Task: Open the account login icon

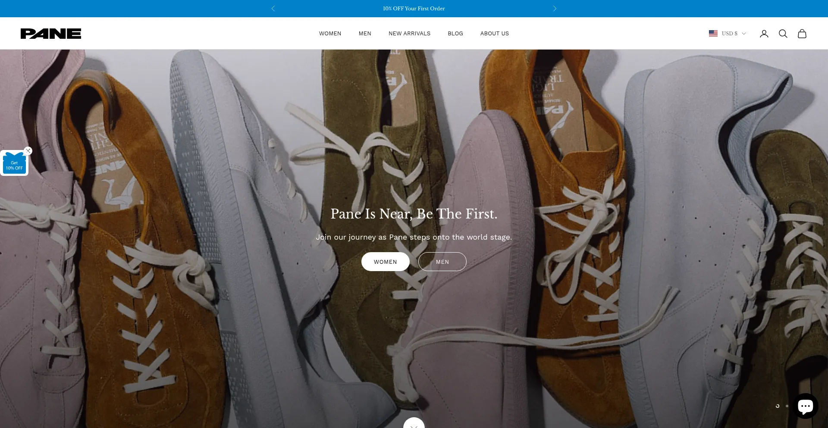Action: coord(764,34)
